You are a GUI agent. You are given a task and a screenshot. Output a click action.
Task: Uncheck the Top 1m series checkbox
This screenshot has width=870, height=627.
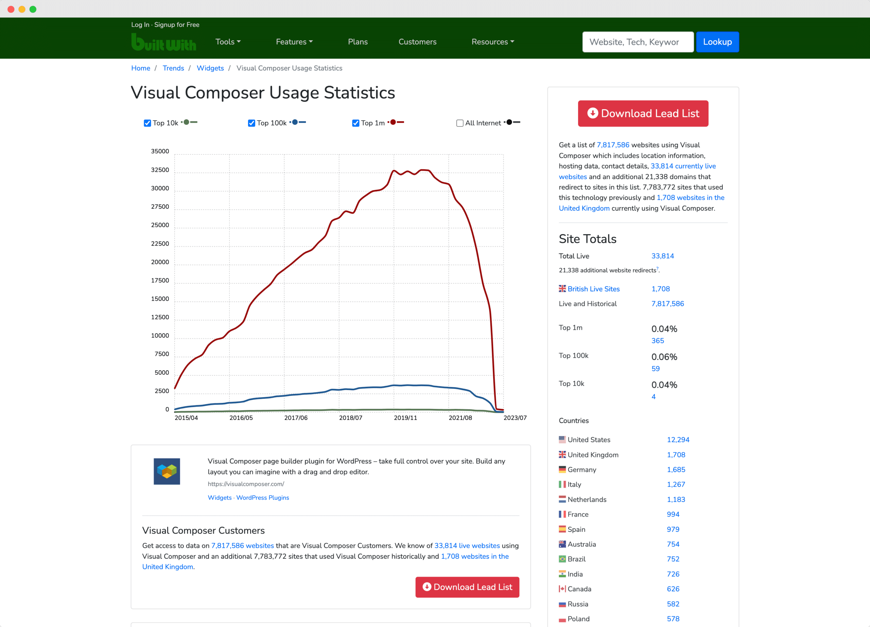(x=355, y=123)
